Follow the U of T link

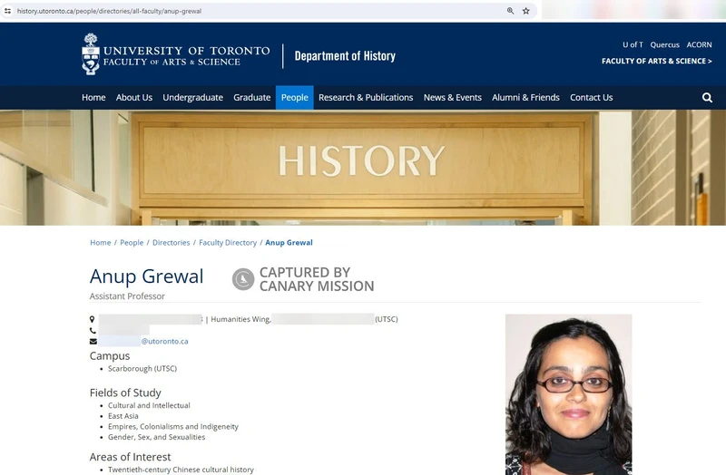point(633,44)
